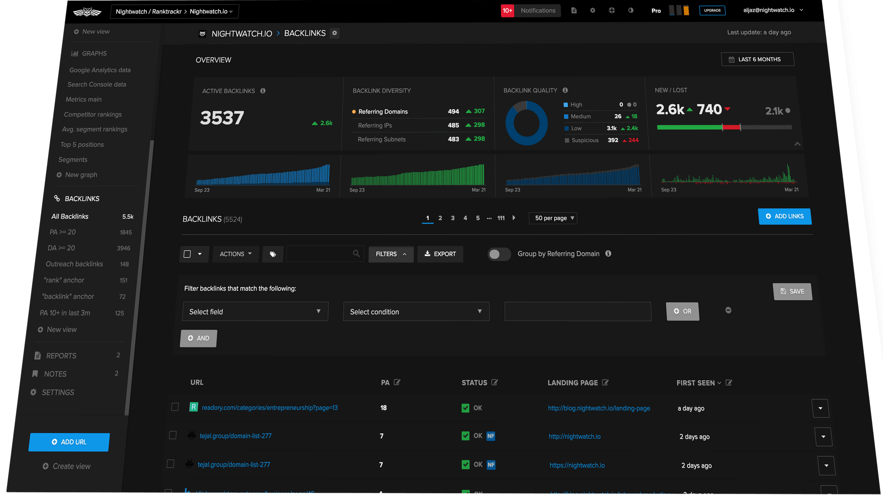Click info icon beside Backlink Quality
Viewport: 883px width, 495px height.
point(565,90)
